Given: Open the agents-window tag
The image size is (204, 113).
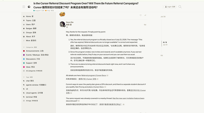Looking at the screenshot, I should [x=39, y=85].
